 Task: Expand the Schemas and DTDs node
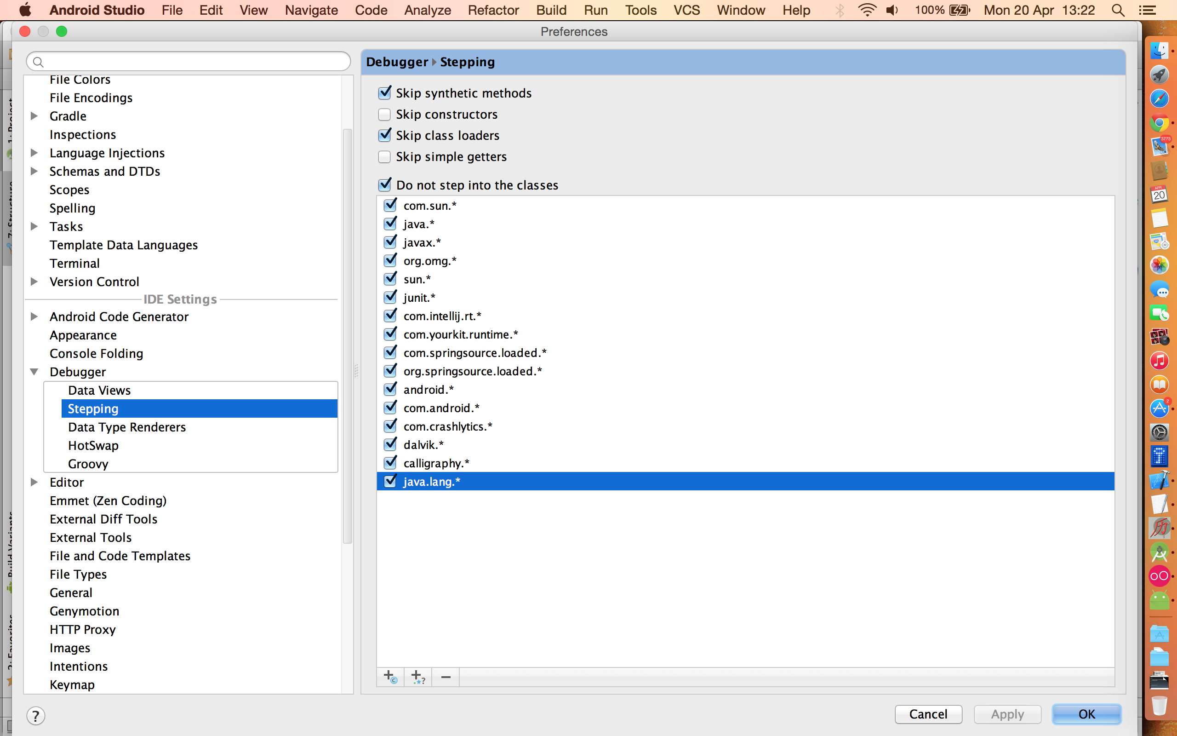(x=34, y=171)
